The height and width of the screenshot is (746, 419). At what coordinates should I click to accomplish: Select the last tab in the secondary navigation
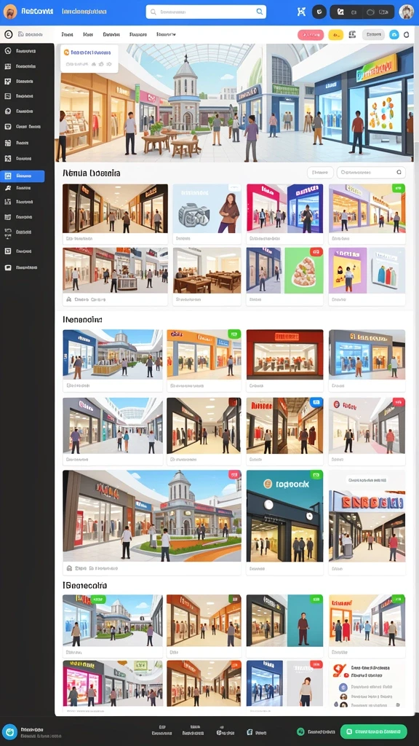(167, 35)
